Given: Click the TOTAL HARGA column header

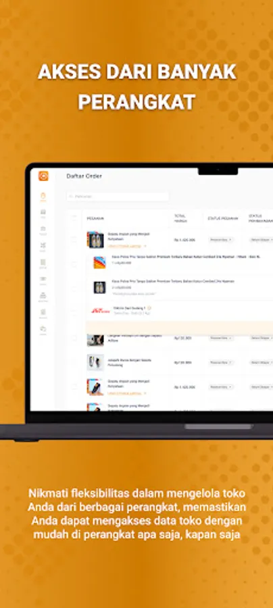Looking at the screenshot, I should point(180,218).
